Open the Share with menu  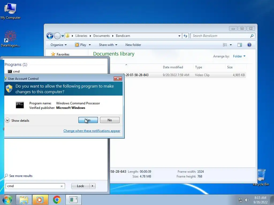tap(108, 45)
